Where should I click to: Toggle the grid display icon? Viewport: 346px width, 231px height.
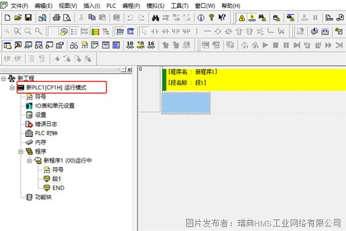[x=53, y=32]
